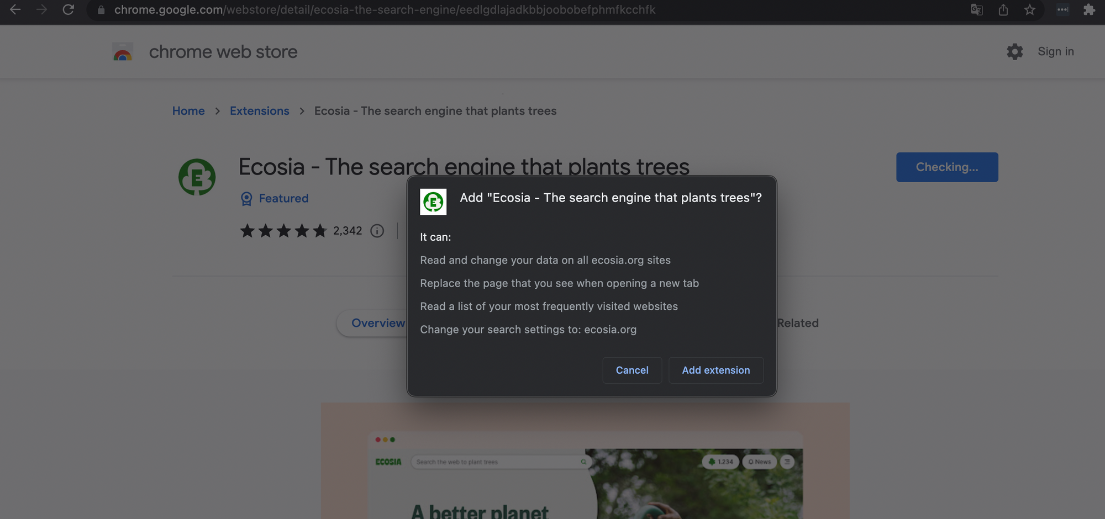The height and width of the screenshot is (519, 1105).
Task: Click the Ecosia preview screenshot image
Action: click(585, 461)
